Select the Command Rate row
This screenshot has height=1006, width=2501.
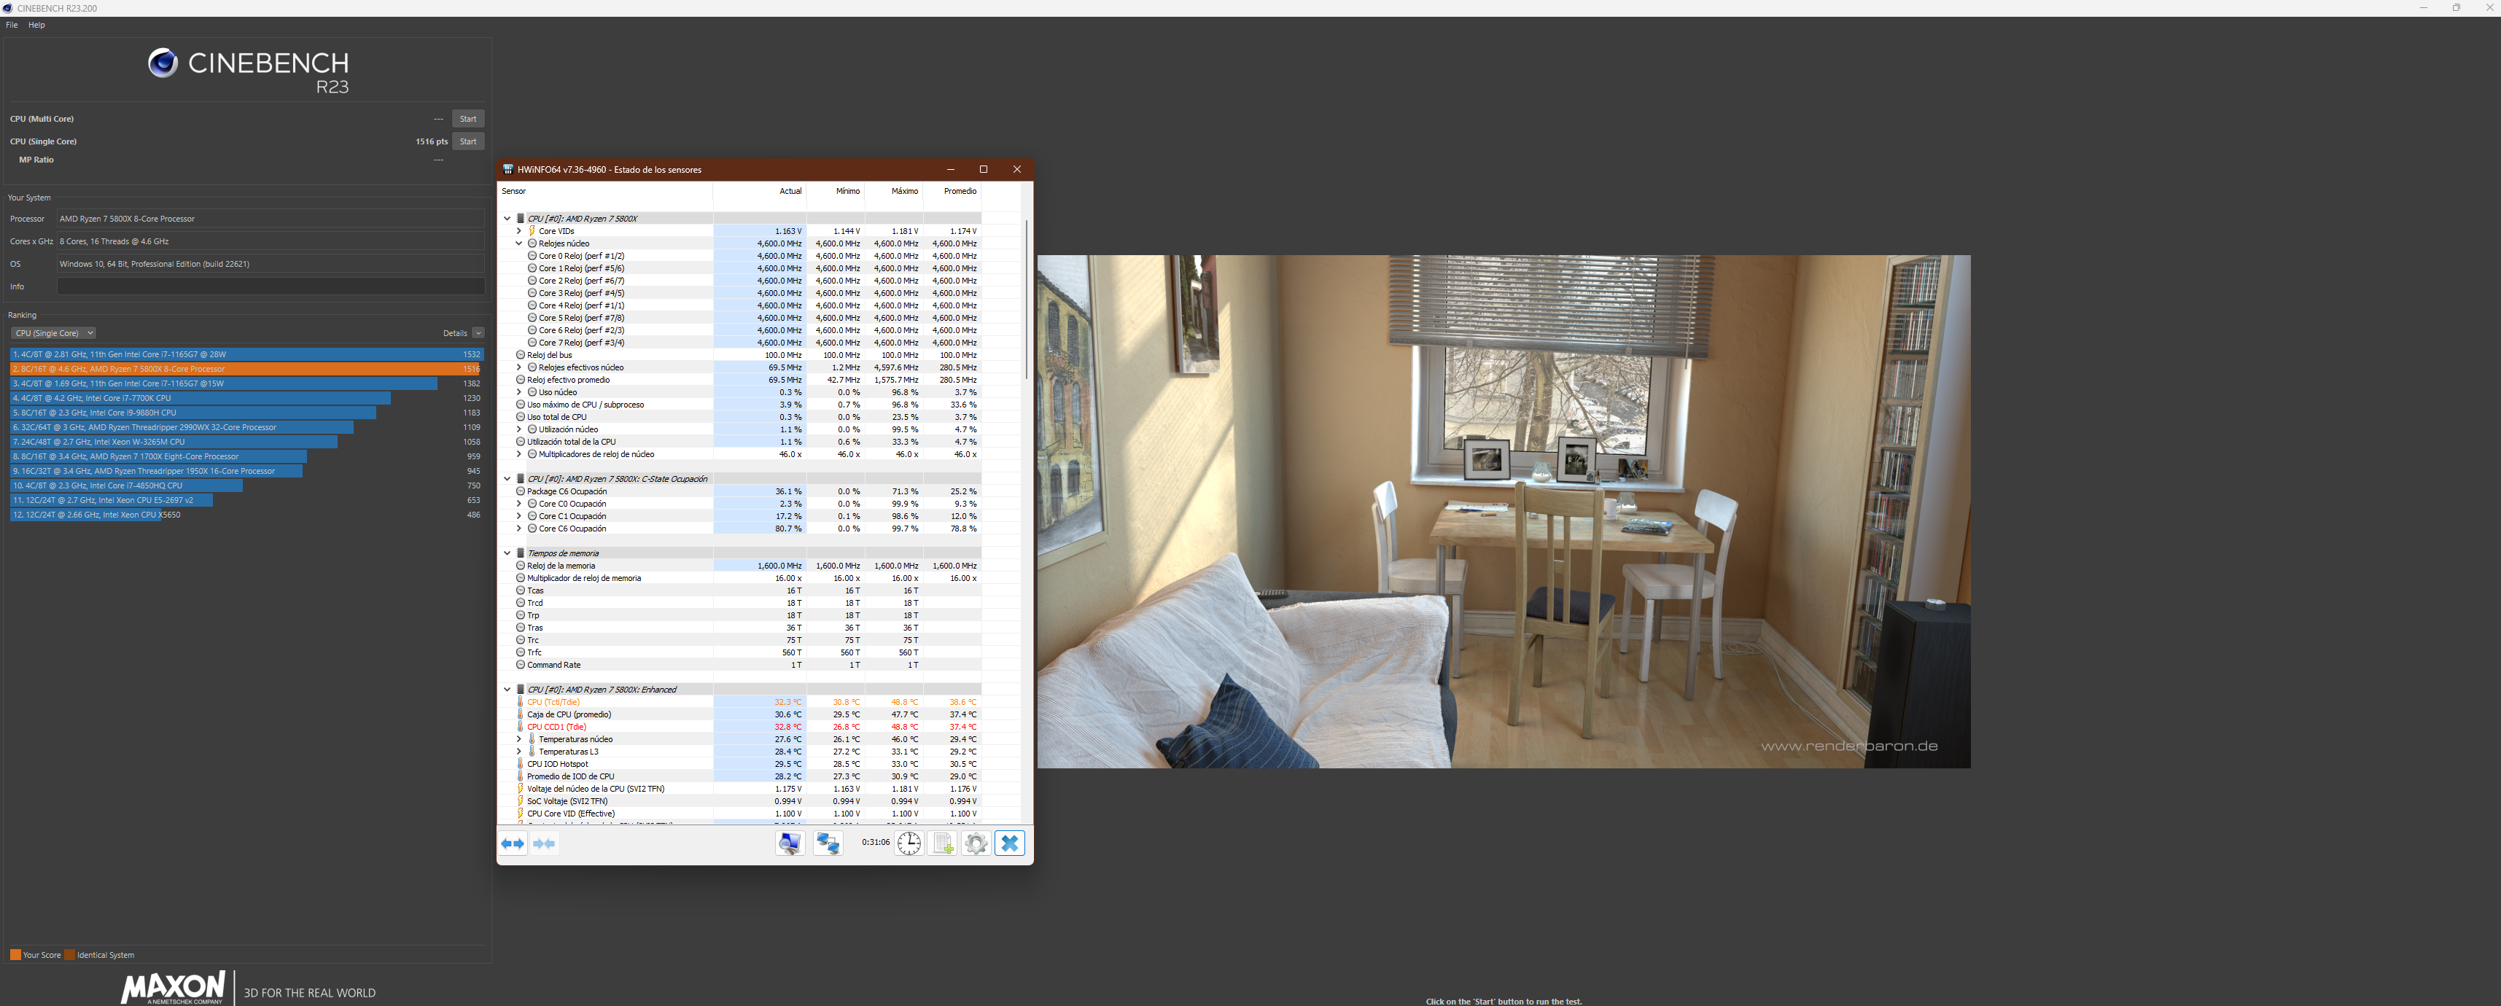click(x=740, y=665)
